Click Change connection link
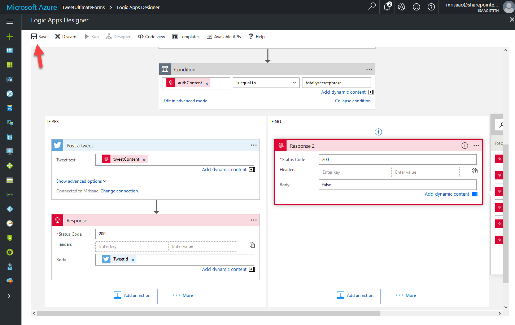The height and width of the screenshot is (325, 515). point(119,191)
